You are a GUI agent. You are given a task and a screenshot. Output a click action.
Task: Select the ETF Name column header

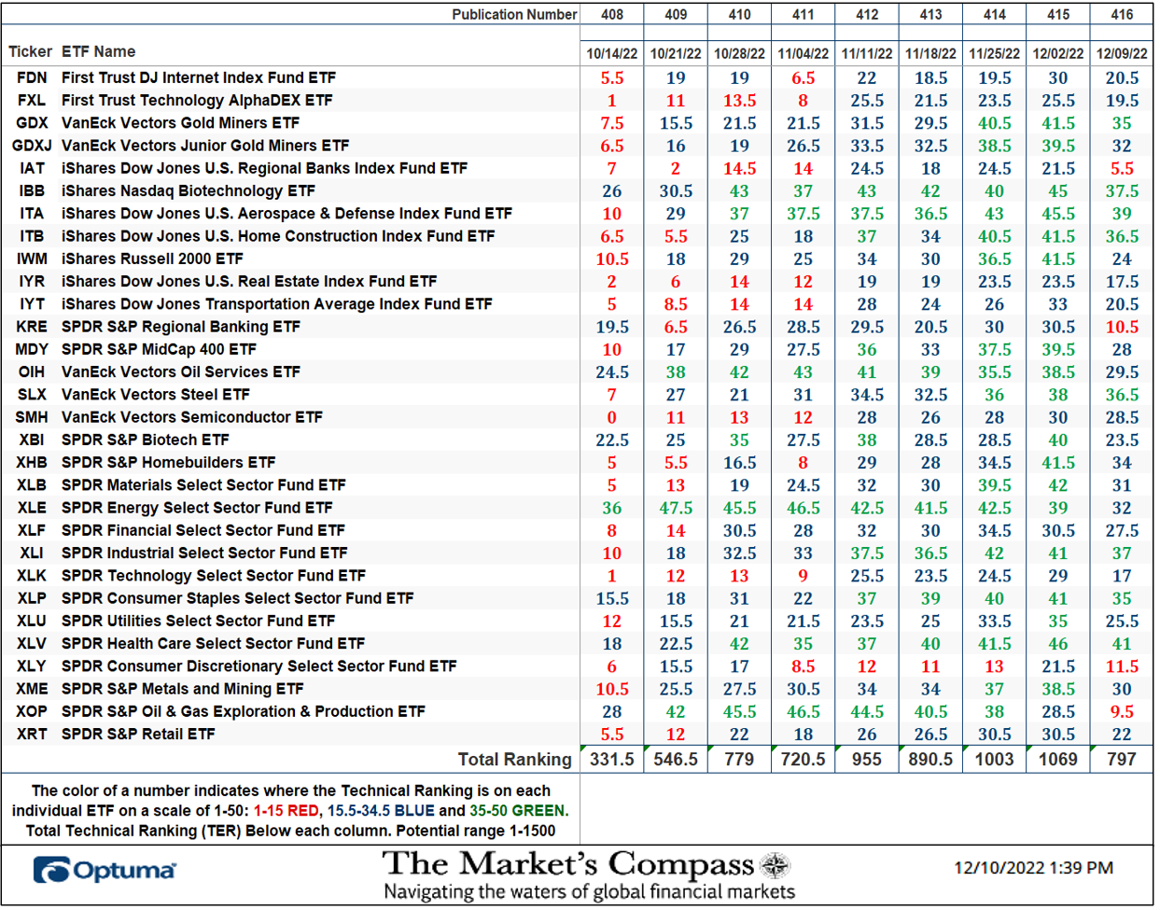(x=98, y=51)
